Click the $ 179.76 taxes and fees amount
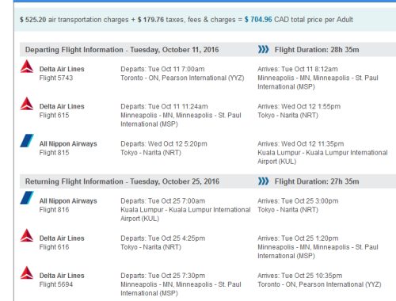 [x=150, y=20]
